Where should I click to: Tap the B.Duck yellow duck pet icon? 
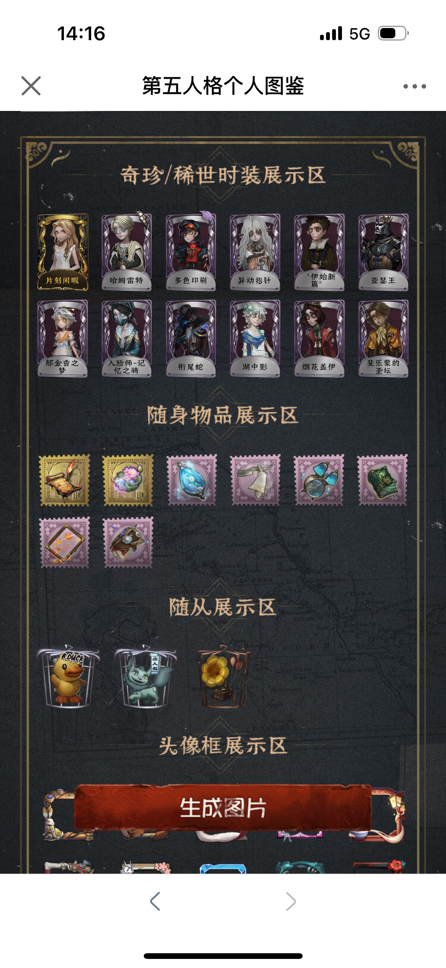tap(68, 676)
